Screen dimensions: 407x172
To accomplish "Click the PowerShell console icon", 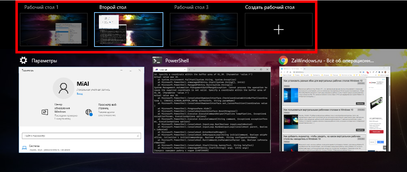I will click(157, 60).
